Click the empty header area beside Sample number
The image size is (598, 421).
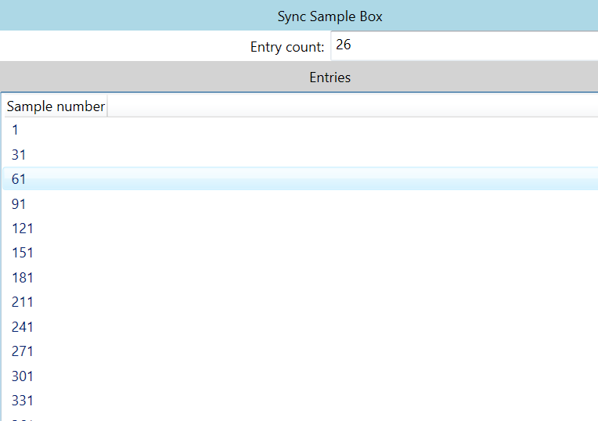tap(352, 106)
